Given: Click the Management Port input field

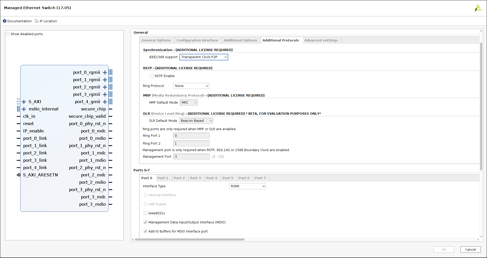Looking at the screenshot, I should 191,157.
